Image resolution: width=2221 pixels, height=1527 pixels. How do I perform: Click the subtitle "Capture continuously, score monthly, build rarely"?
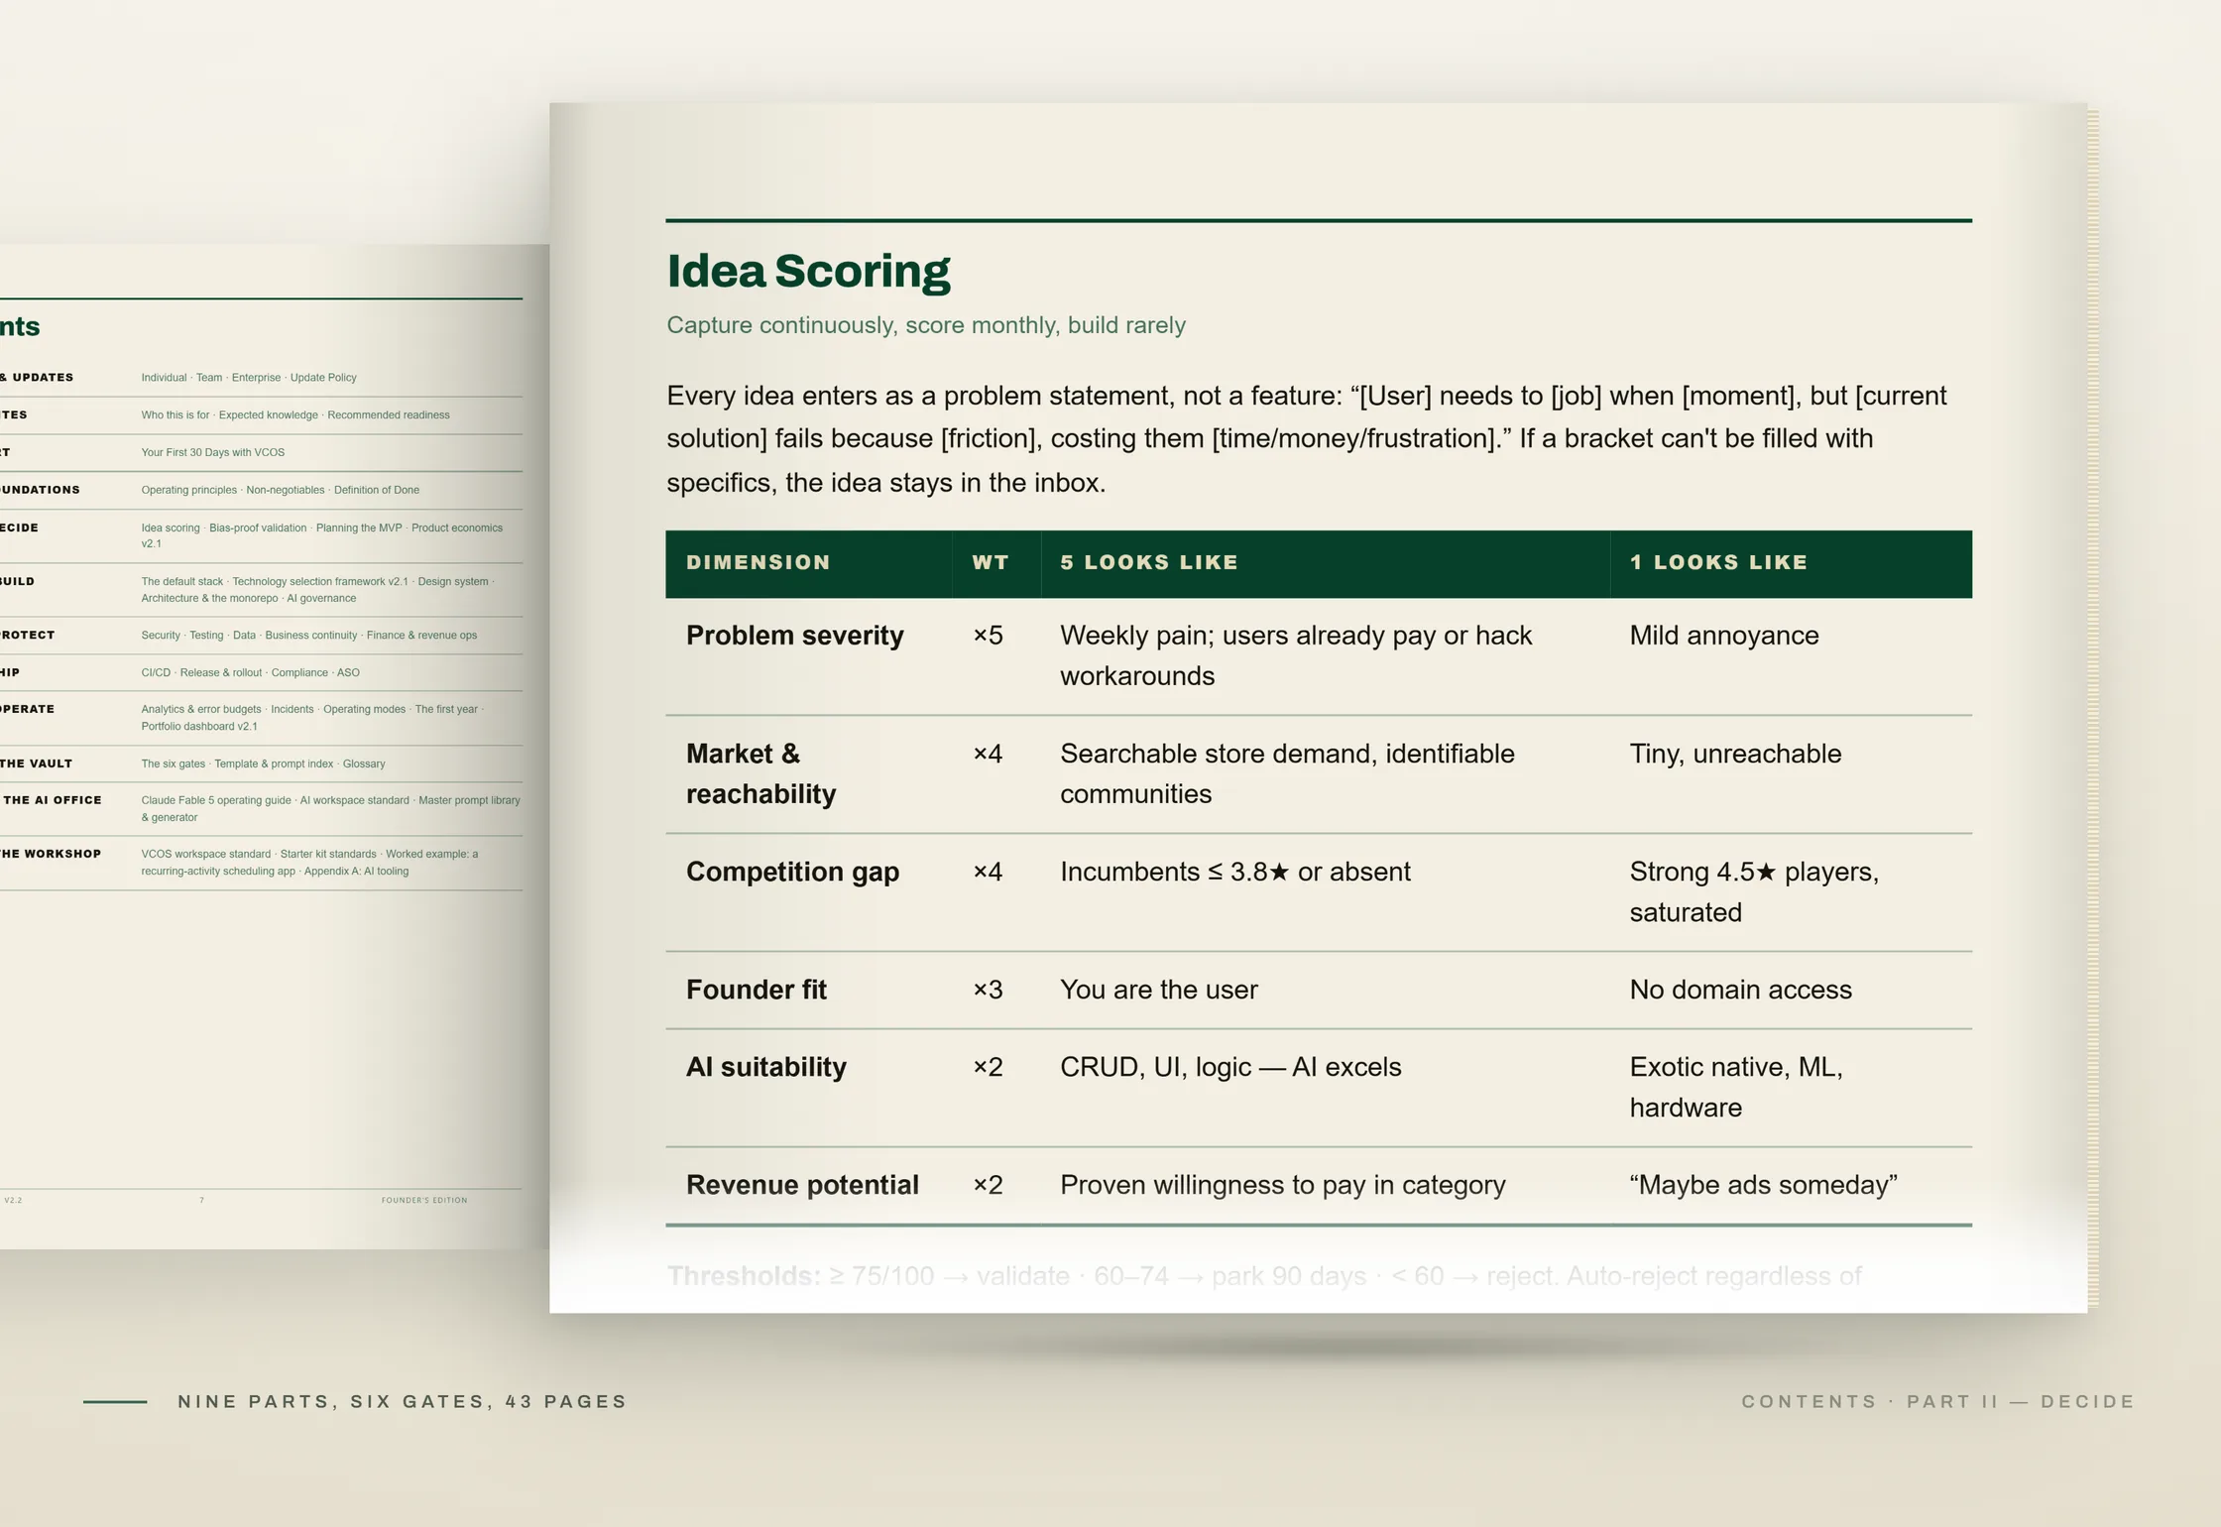point(926,325)
